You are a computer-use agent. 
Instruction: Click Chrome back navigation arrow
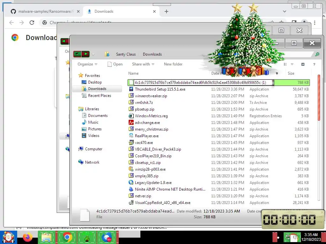pos(11,23)
